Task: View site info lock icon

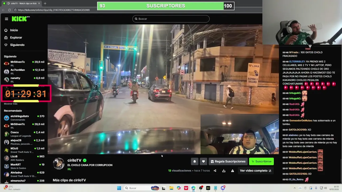Action: tap(15, 10)
